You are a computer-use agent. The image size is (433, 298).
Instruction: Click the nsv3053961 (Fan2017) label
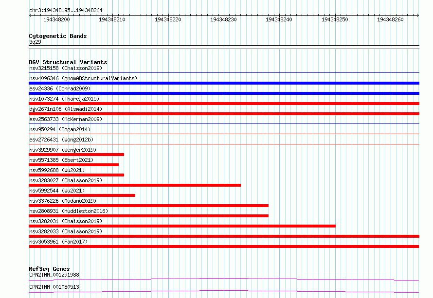coord(58,242)
